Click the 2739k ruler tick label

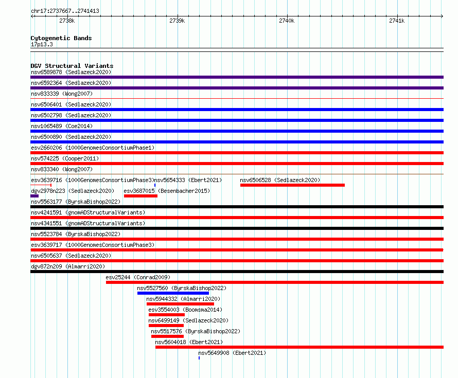click(177, 21)
